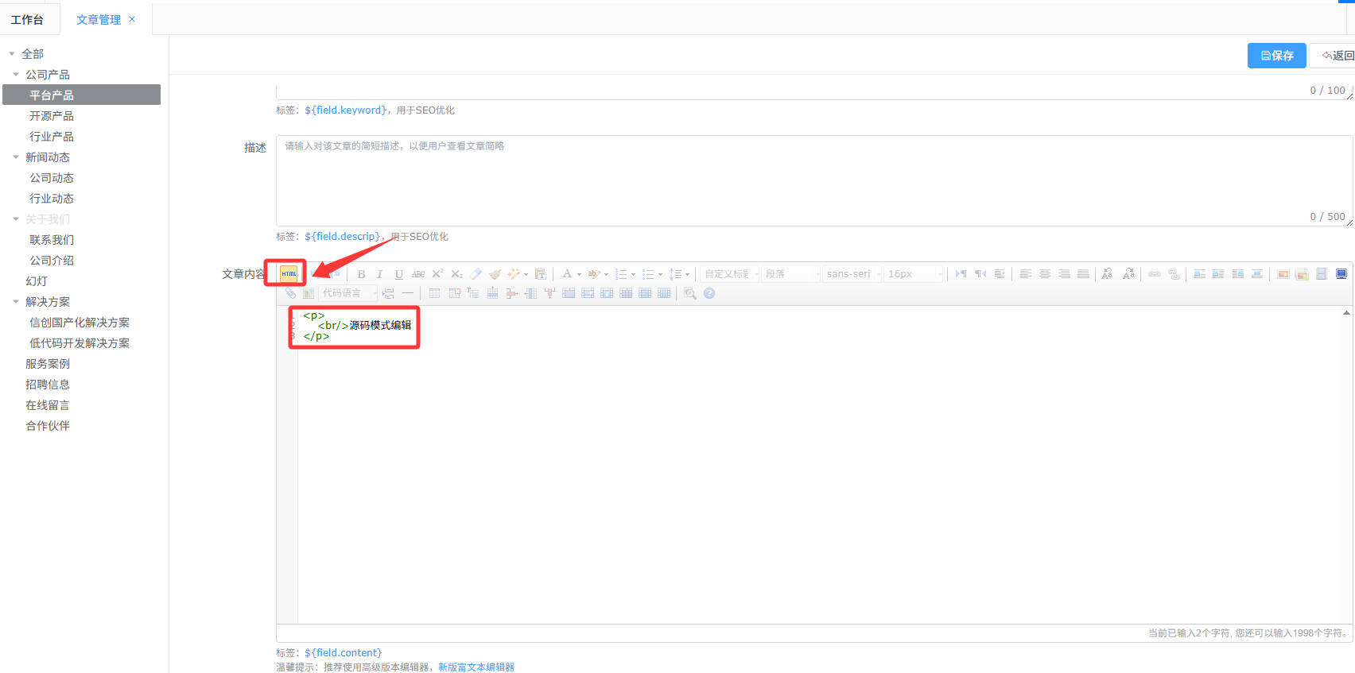1355x673 pixels.
Task: Click the insert table icon
Action: 434,293
